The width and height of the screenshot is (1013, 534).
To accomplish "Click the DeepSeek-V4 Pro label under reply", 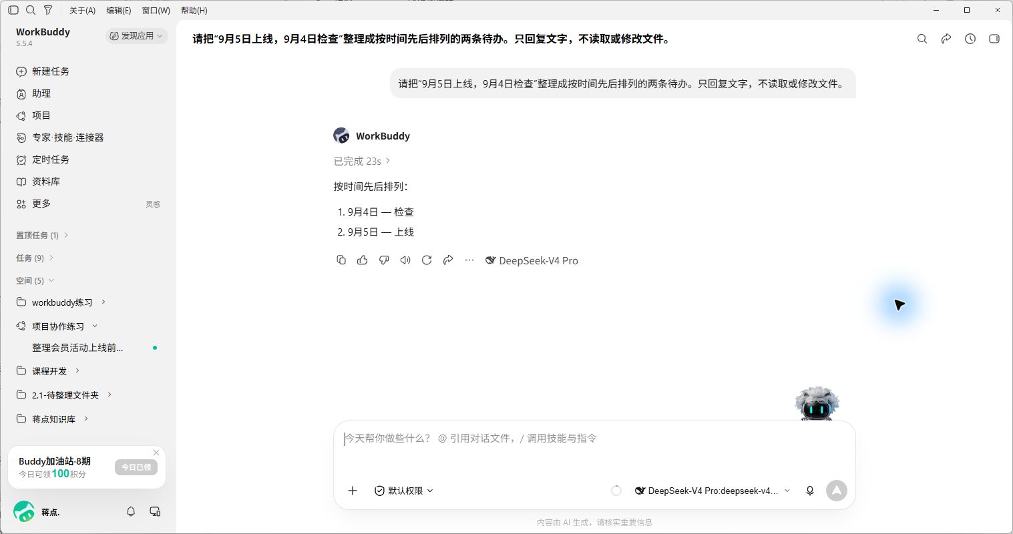I will click(532, 260).
